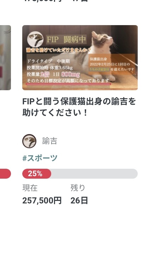The image size is (149, 254).
Task: Open the FIP 闘病中 campaign banner image
Action: coord(80,58)
